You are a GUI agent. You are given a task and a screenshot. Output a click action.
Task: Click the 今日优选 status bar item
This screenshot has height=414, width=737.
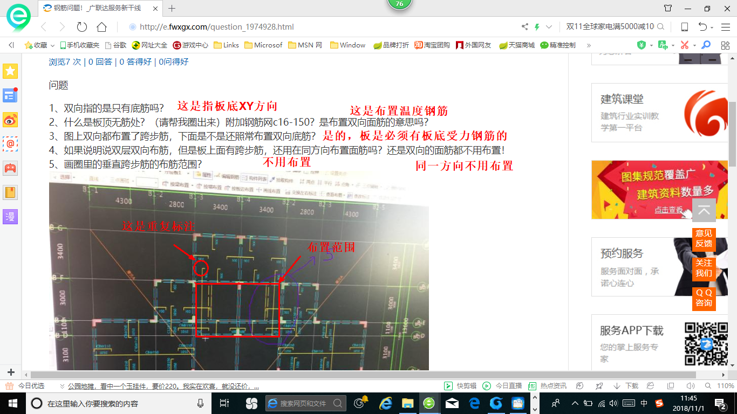pos(25,386)
